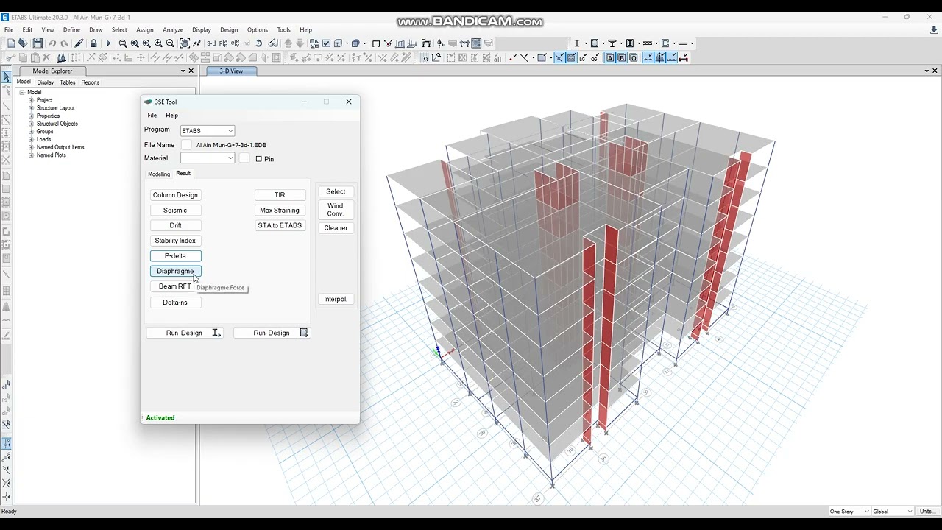Open the Global coordinate system dropdown
The image size is (942, 530).
tap(893, 512)
